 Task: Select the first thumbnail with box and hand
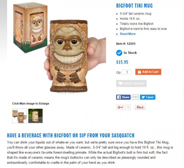19,116
